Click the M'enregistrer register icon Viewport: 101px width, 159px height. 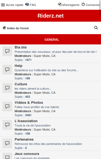(60, 4)
